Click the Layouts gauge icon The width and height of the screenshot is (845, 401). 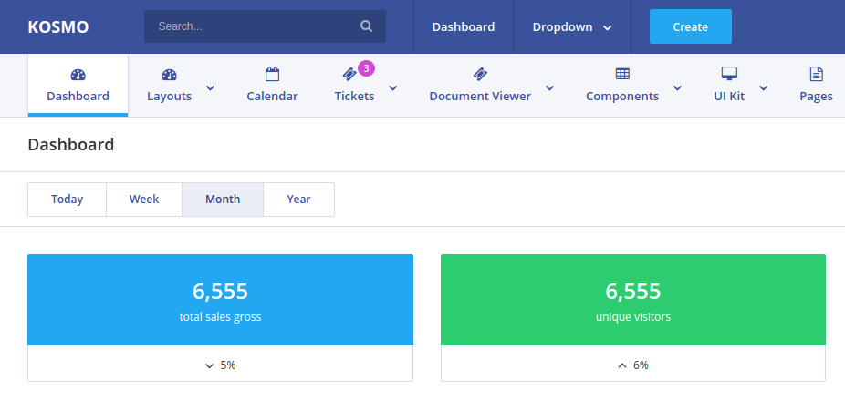tap(169, 75)
